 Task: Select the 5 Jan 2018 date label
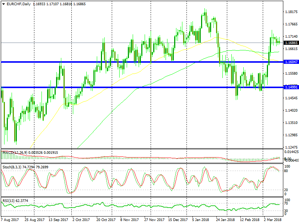click(x=200, y=220)
